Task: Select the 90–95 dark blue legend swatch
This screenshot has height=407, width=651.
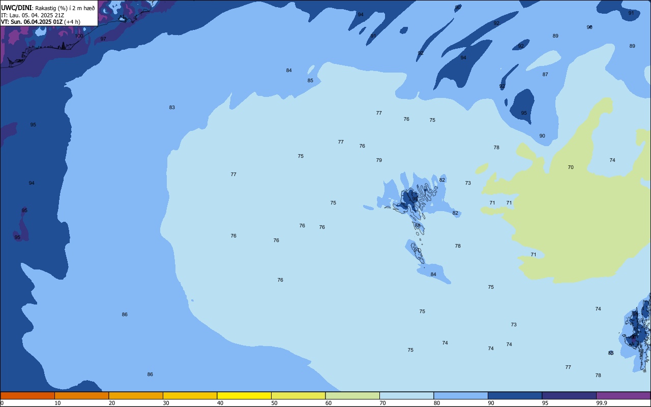Action: point(515,395)
